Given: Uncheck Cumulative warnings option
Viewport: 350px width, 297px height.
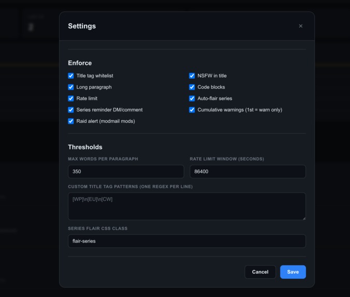Looking at the screenshot, I should tap(192, 110).
